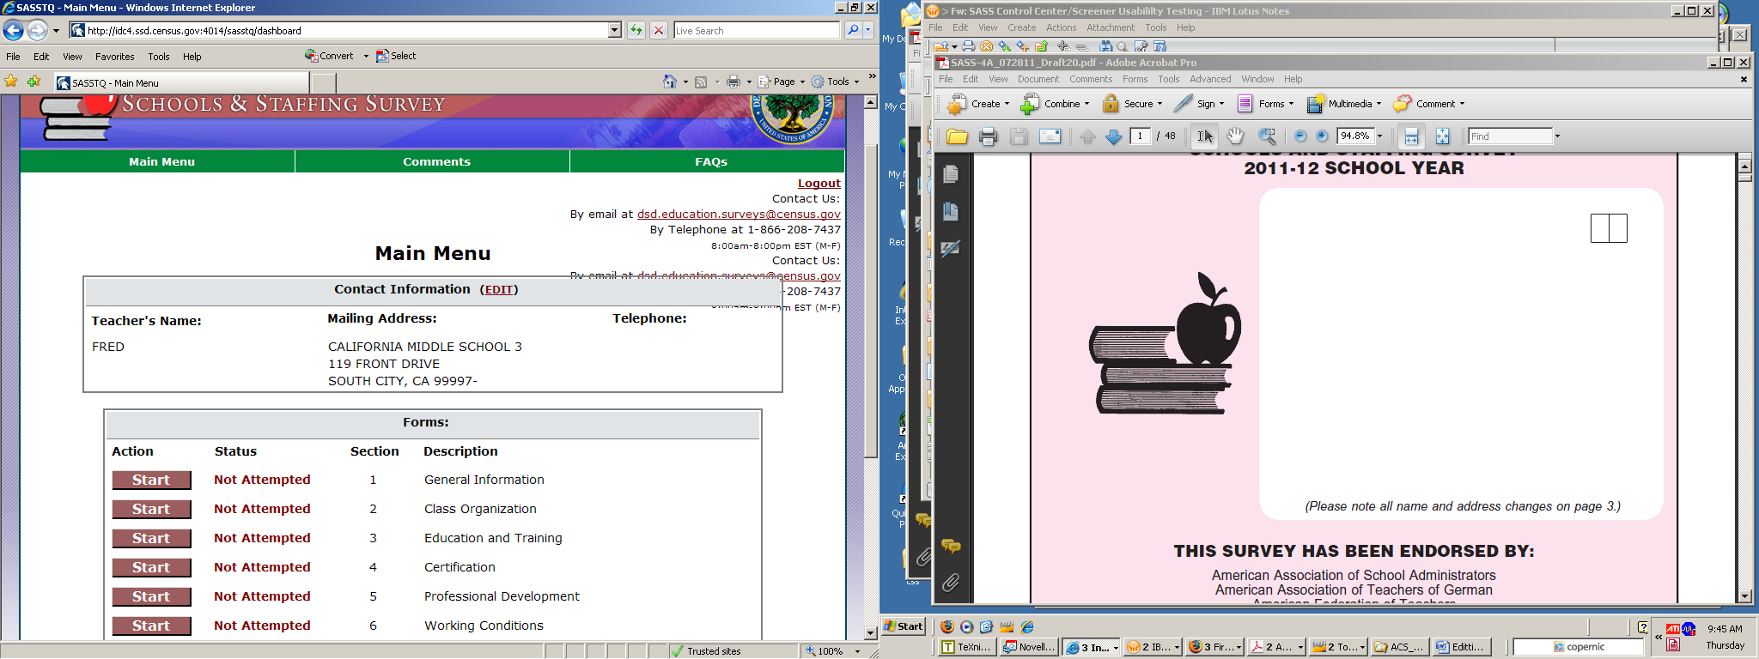
Task: Open the Favorites Center star
Action: tap(11, 82)
